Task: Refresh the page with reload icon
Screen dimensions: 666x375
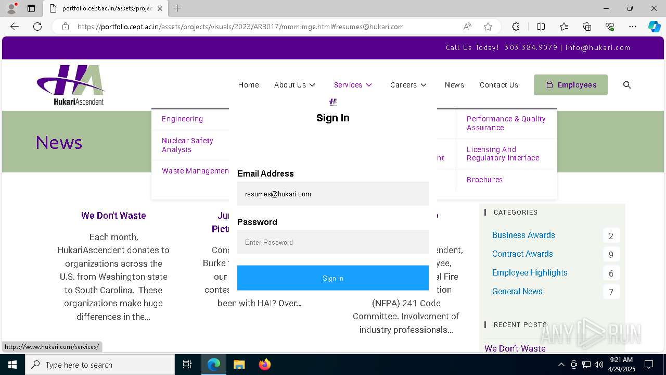Action: click(x=37, y=27)
